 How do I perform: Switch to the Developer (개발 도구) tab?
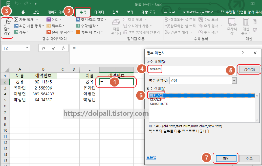(x=149, y=12)
